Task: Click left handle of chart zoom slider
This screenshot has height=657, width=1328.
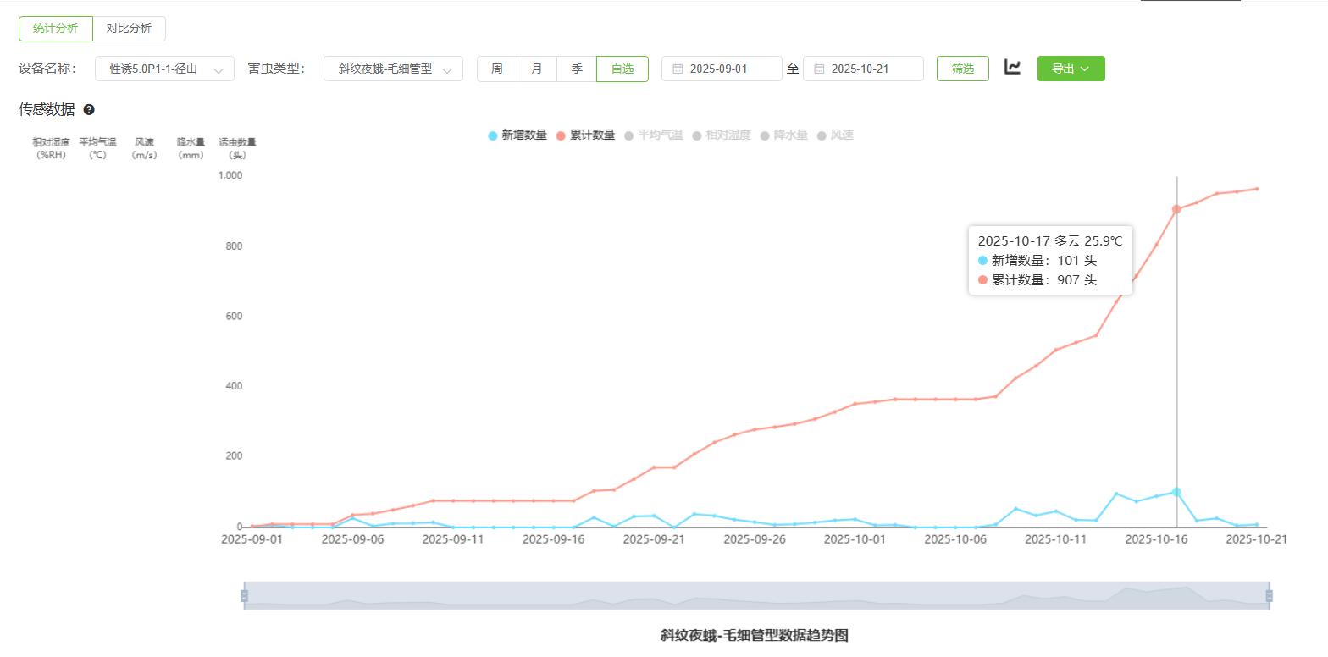Action: [244, 596]
